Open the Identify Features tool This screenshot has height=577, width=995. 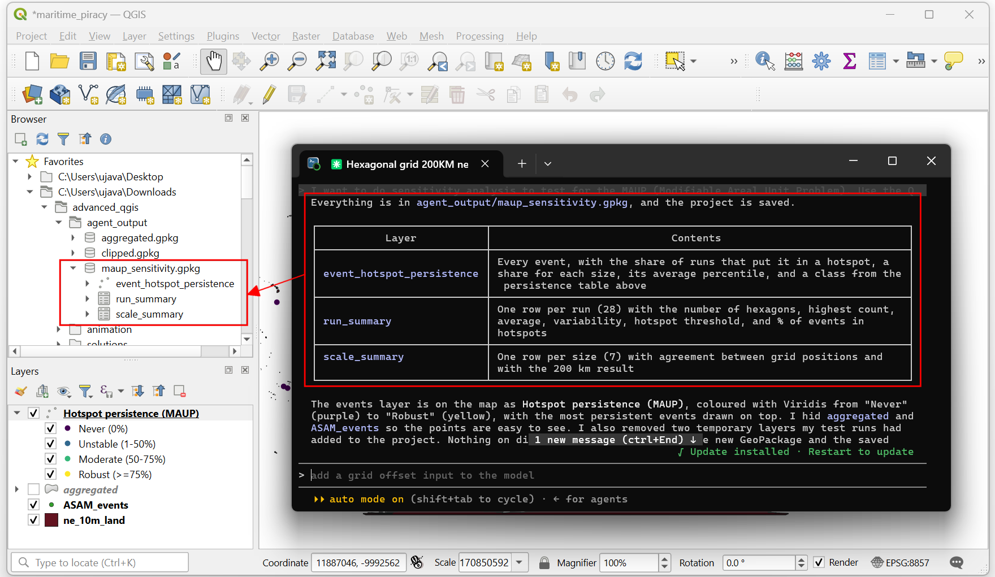coord(765,61)
